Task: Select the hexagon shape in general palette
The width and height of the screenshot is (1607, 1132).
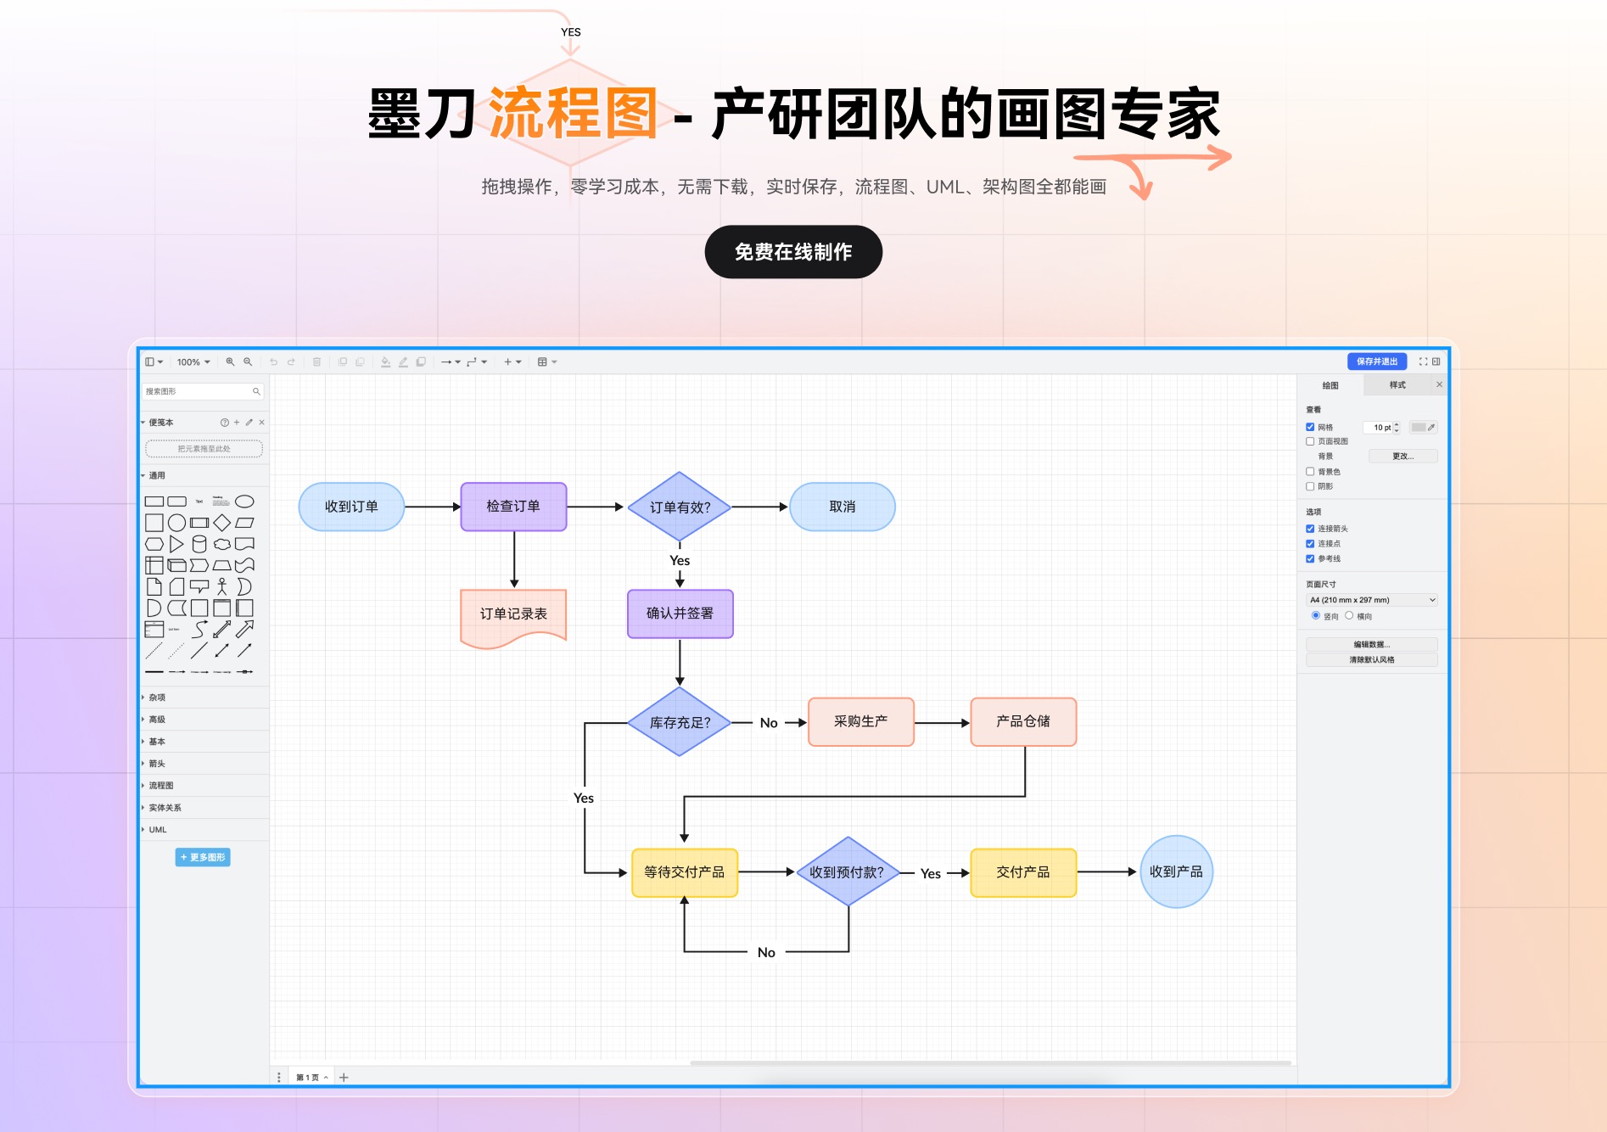Action: coord(154,544)
